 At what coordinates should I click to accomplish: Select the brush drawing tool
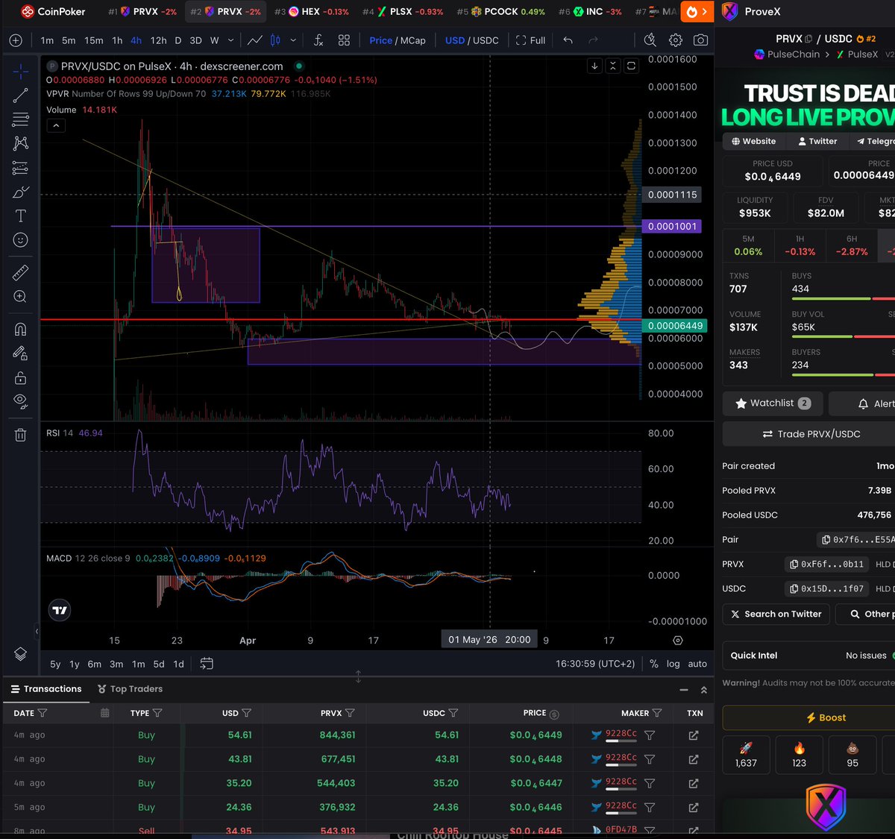20,192
